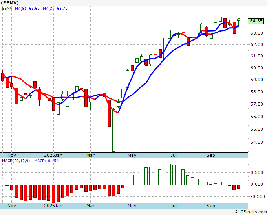Click the MACD(26,12,9) indicator label
267x215 pixels.
(16, 161)
